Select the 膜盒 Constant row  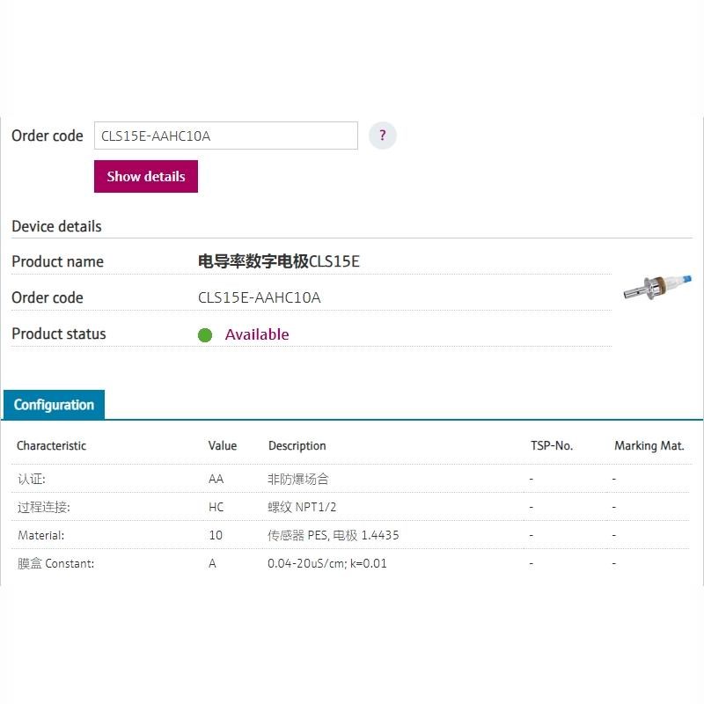click(56, 564)
